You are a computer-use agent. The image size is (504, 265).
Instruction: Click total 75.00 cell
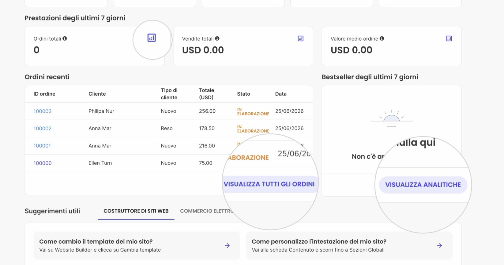coord(205,163)
